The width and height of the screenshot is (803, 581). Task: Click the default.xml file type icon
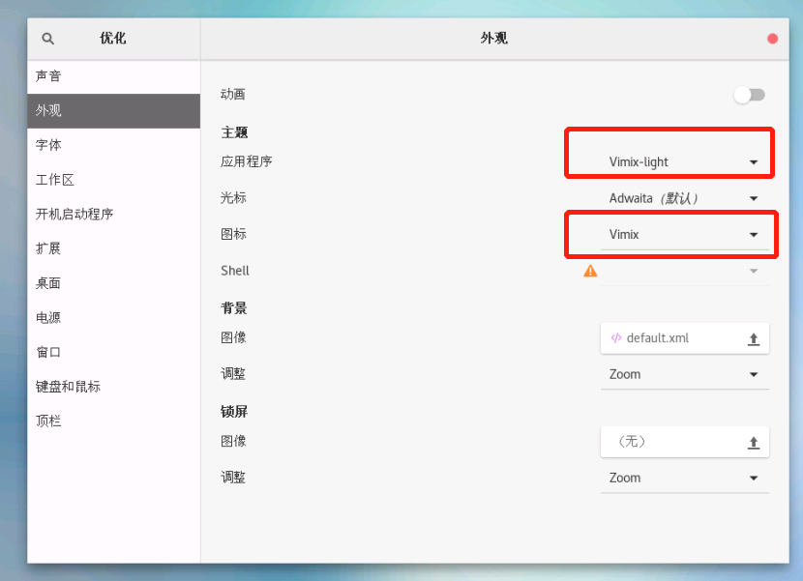point(616,337)
